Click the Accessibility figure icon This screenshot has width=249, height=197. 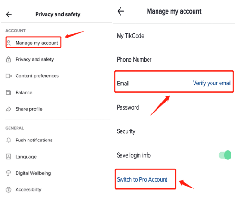pos(9,190)
